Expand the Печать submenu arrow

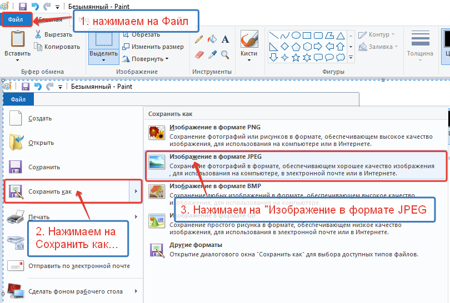136,217
